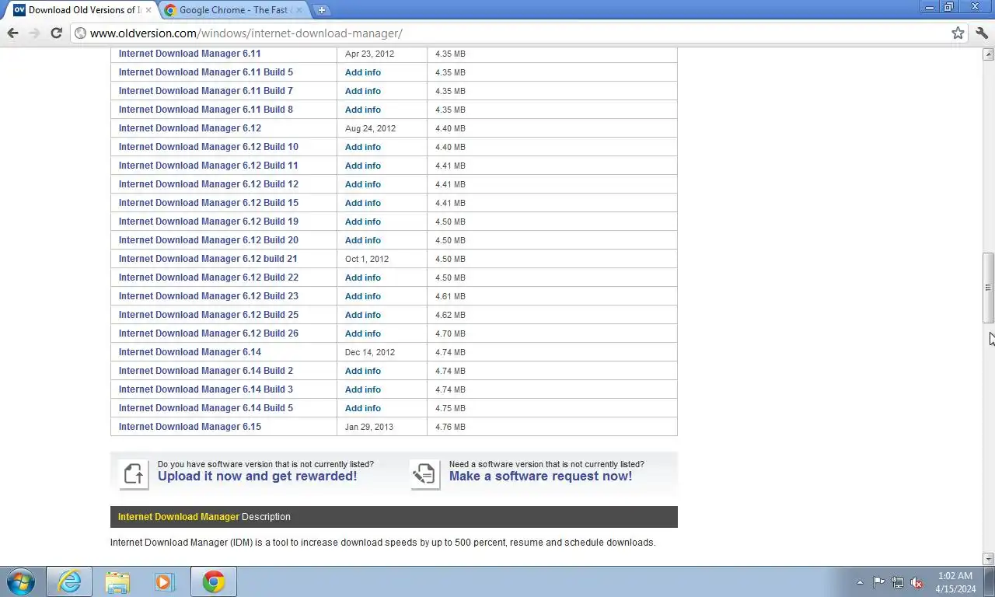
Task: Open Make a software request now link
Action: point(540,477)
